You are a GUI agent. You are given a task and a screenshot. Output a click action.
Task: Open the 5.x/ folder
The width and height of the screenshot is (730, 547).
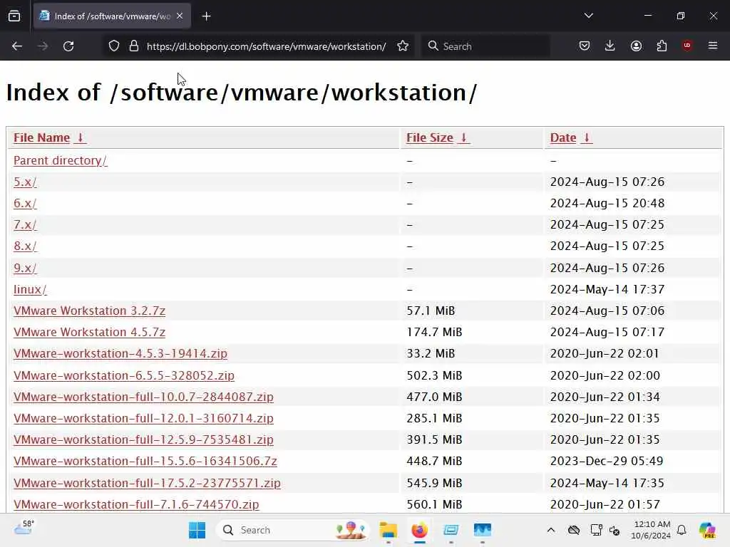click(25, 182)
